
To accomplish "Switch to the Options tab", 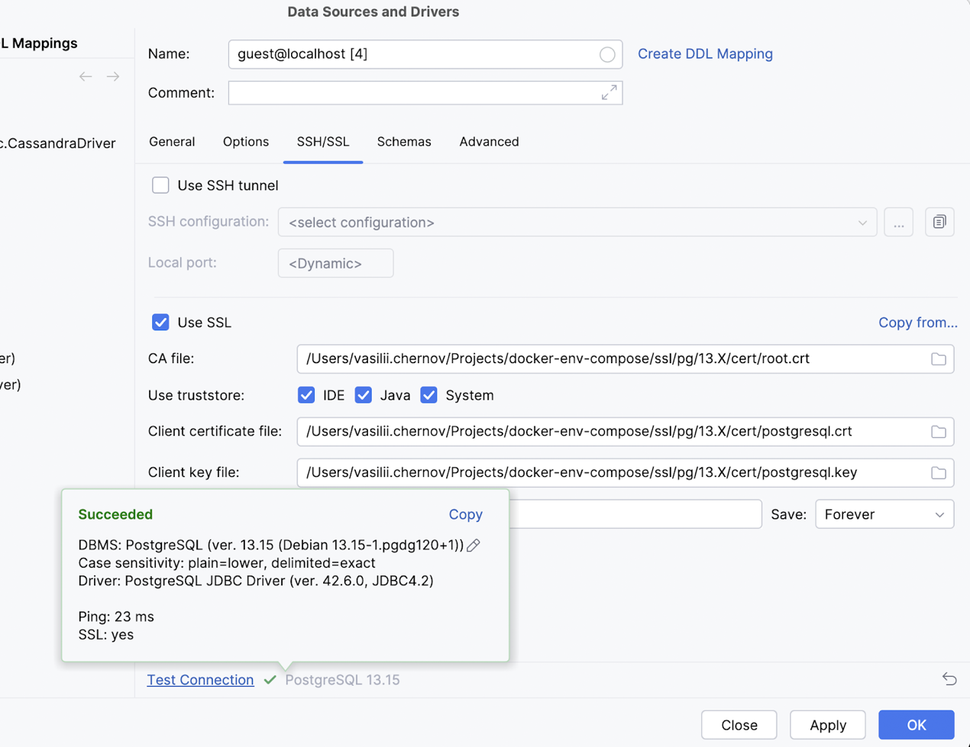I will (x=246, y=142).
